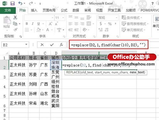Open the Customize Quick Access Toolbar arrow
Screen dimensions: 159x120
point(40,4)
